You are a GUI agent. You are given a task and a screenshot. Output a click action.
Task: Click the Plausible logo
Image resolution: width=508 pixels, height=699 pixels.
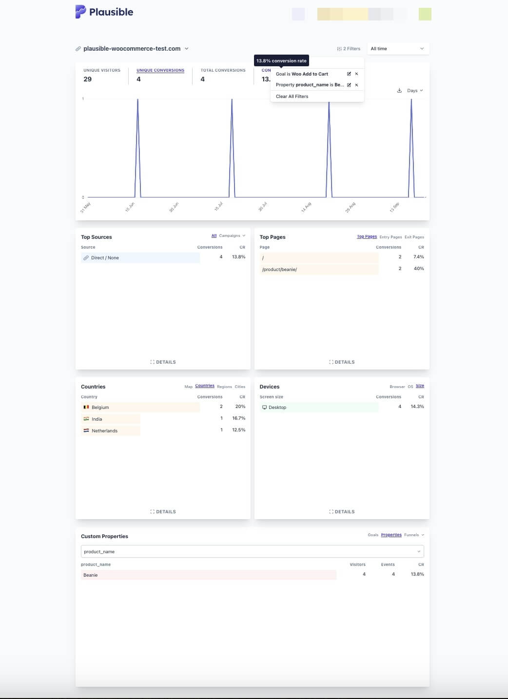point(104,12)
